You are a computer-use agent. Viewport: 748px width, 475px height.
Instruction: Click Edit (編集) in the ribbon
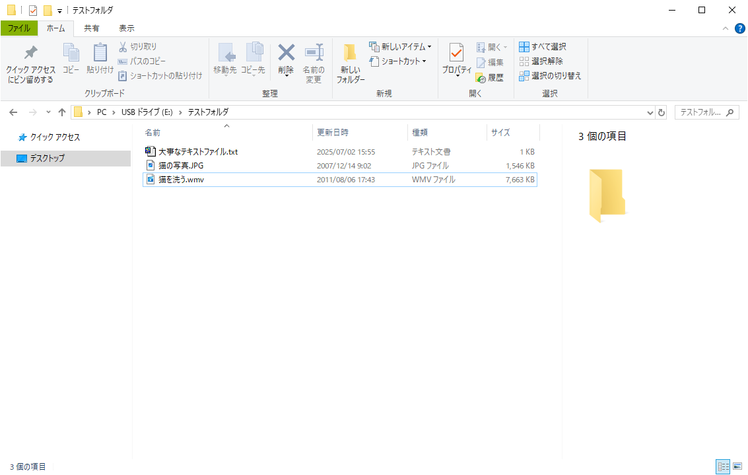pyautogui.click(x=490, y=63)
